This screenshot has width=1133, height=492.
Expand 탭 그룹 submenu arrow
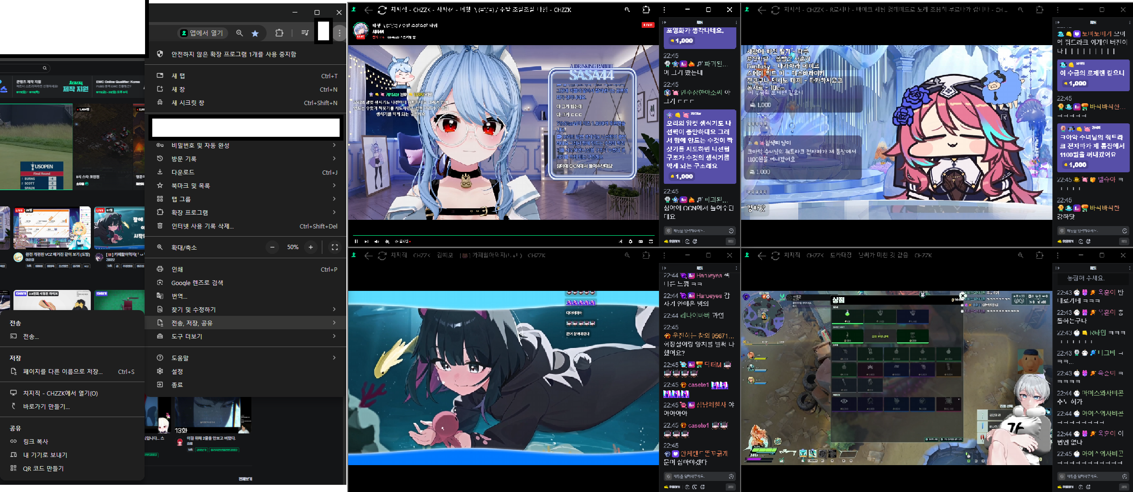click(334, 199)
